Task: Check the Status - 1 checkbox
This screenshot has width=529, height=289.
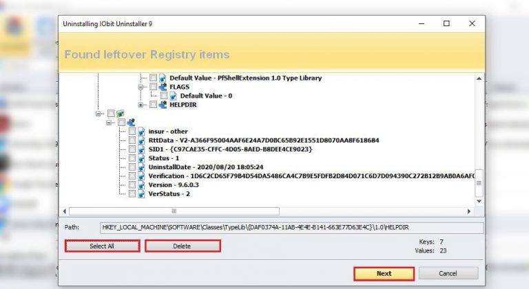Action: point(132,158)
